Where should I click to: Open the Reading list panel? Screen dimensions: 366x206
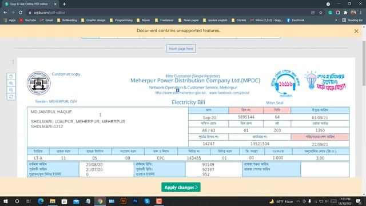pos(352,21)
